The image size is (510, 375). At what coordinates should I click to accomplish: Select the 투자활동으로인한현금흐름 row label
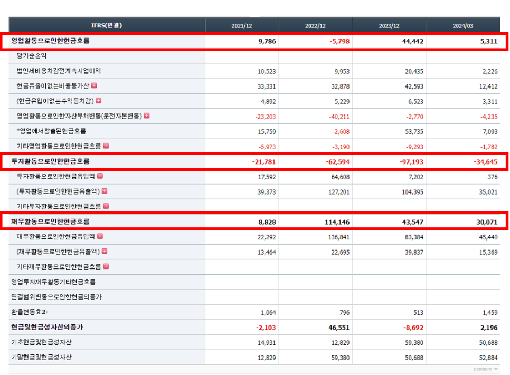pos(50,161)
